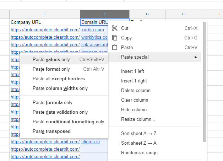Image resolution: width=223 pixels, height=161 pixels.
Task: Choose Copy from the context menu
Action: pos(154,38)
